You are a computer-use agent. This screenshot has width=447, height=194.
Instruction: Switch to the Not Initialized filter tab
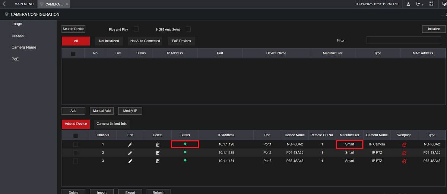[109, 41]
